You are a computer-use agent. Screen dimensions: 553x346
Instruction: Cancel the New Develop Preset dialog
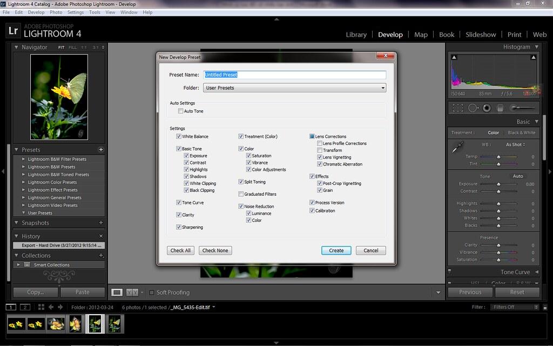370,250
